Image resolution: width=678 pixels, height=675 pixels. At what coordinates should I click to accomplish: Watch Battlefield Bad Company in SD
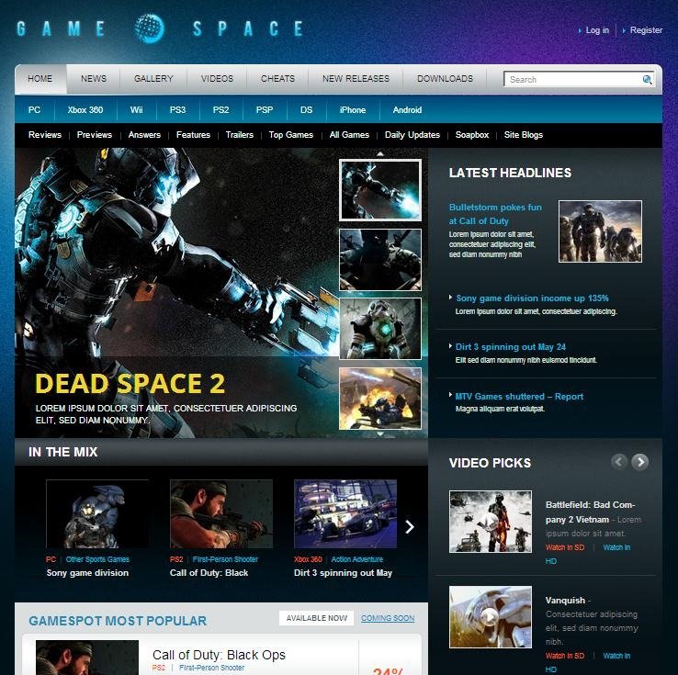[x=565, y=547]
